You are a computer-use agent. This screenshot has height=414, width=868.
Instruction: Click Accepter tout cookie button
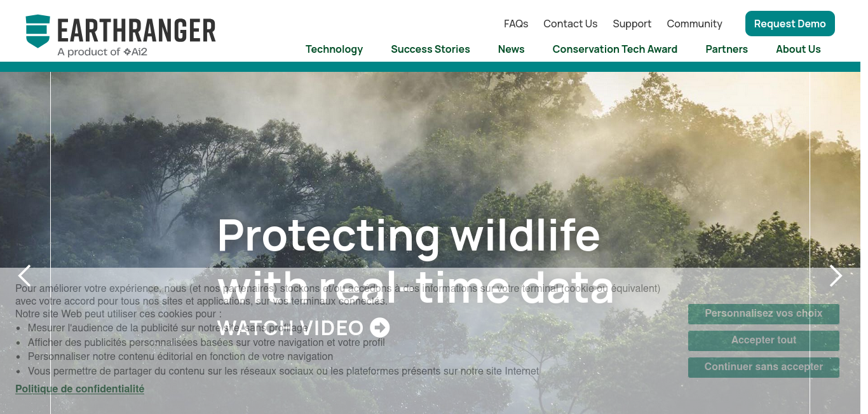(x=764, y=340)
